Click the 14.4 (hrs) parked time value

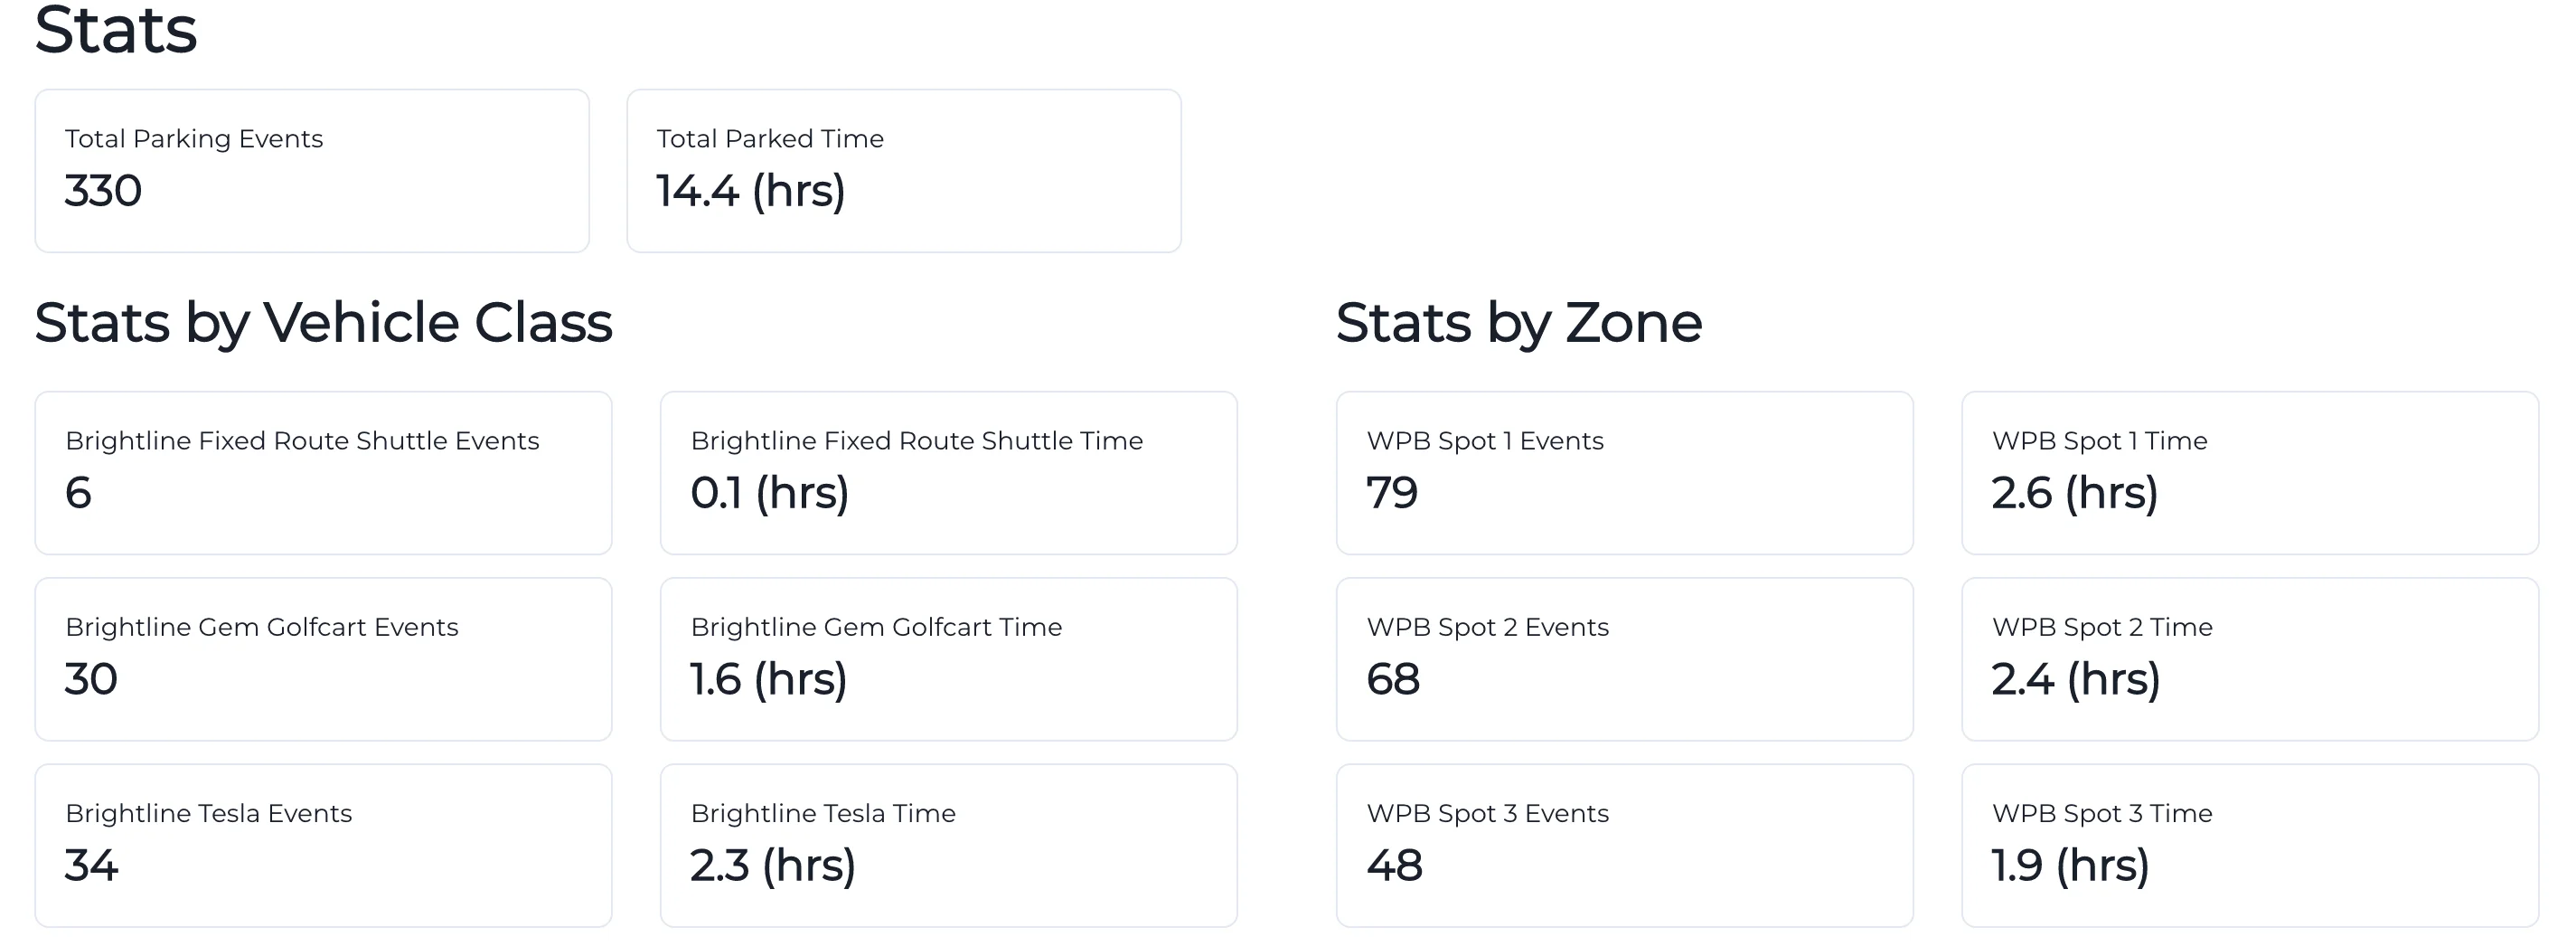(751, 191)
